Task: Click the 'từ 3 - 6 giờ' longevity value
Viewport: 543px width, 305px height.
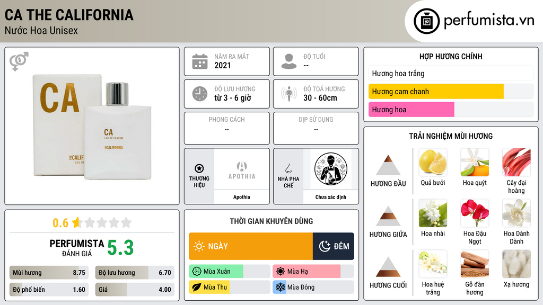Action: point(232,98)
